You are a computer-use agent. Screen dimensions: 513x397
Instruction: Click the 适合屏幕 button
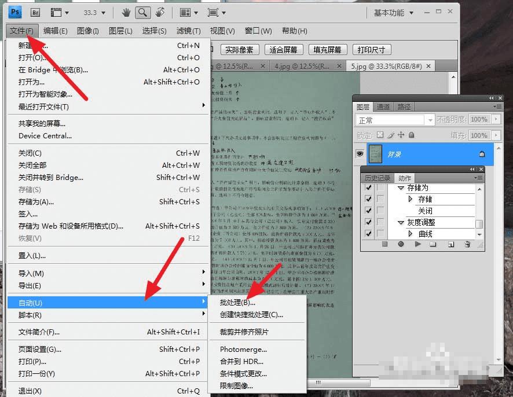(283, 50)
